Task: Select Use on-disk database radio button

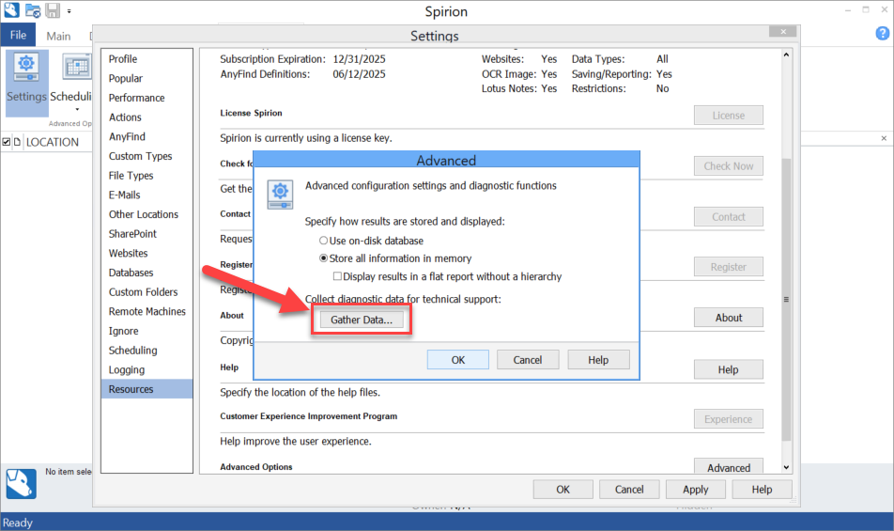Action: click(x=323, y=241)
